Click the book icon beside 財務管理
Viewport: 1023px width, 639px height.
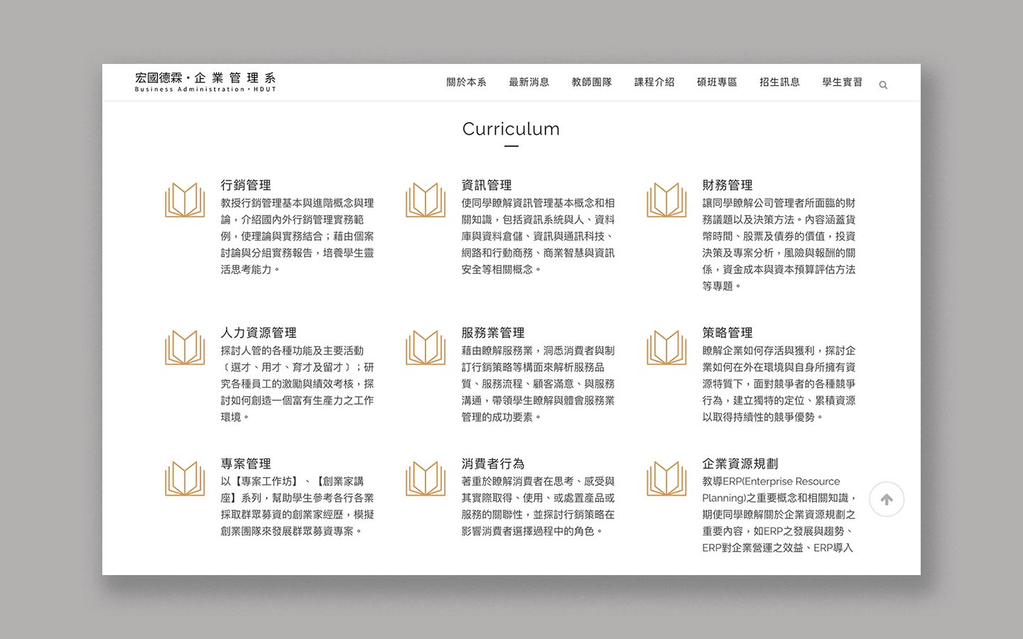click(x=666, y=200)
